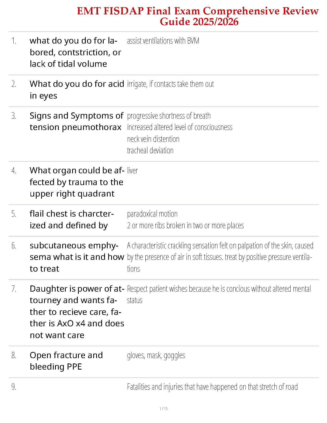327x423 pixels.
Task: Click the EMT FISDAP review guide title
Action: pos(198,16)
